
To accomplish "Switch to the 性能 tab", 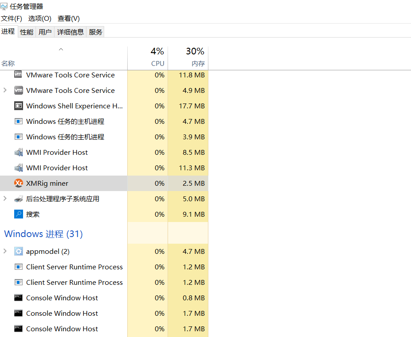I will point(27,32).
